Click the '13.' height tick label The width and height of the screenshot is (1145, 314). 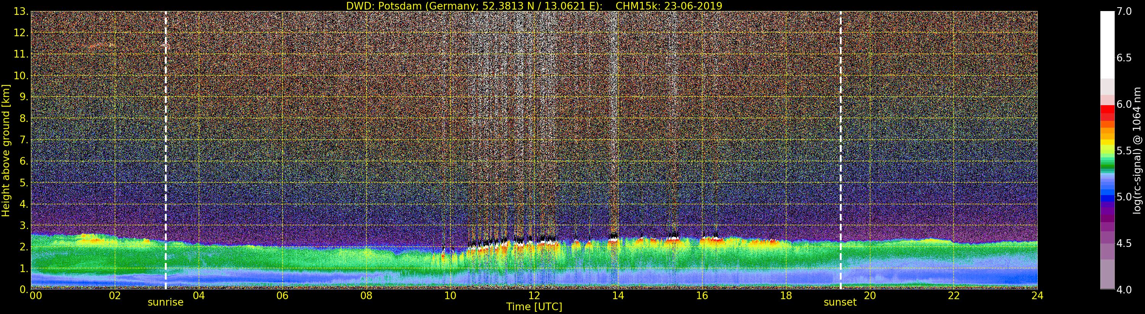(x=21, y=11)
